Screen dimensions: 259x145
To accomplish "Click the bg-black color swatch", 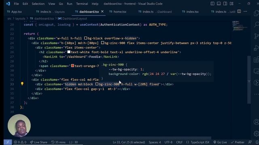I will click(85, 38).
